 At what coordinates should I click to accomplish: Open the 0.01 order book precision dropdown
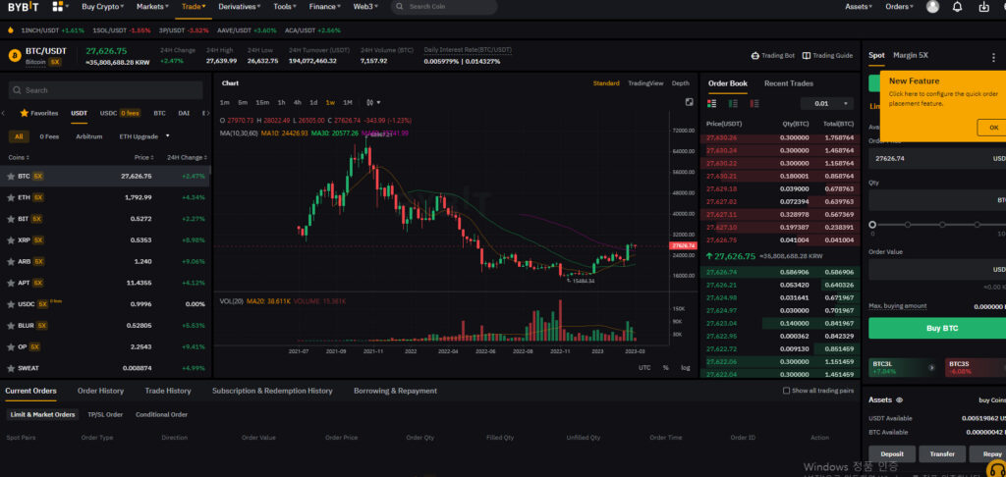827,103
